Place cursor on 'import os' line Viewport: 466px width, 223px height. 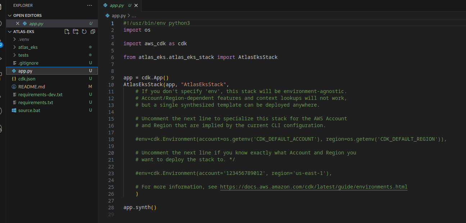click(x=137, y=30)
